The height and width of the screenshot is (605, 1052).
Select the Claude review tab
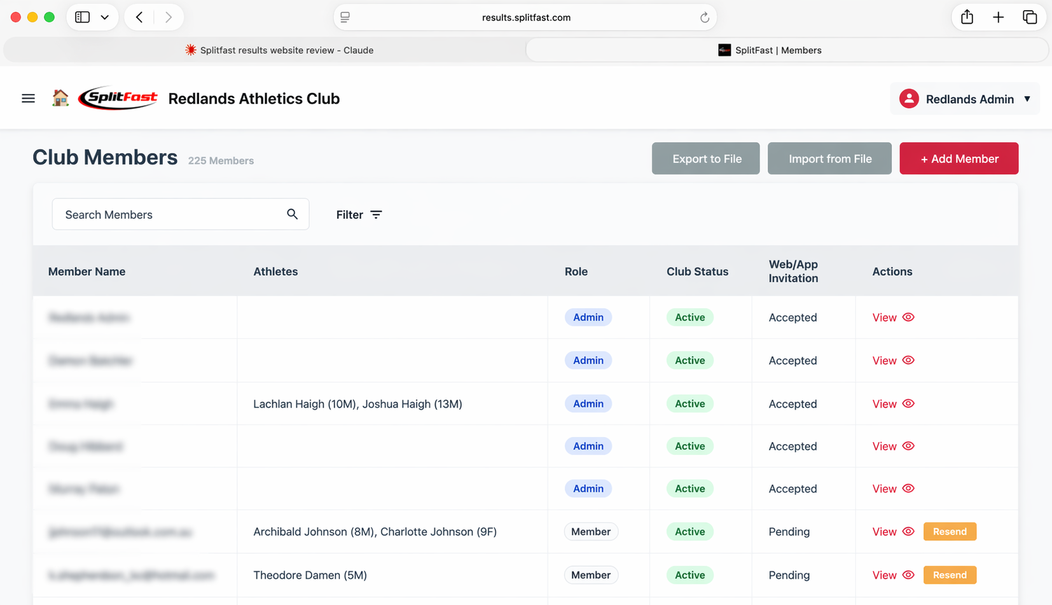[280, 50]
